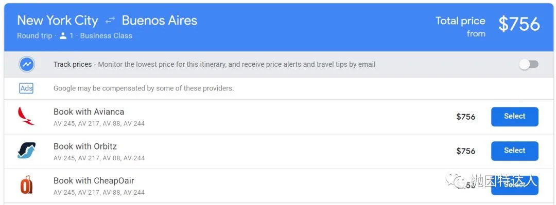Click the Business Class label in header
This screenshot has height=205, width=556.
tap(106, 36)
